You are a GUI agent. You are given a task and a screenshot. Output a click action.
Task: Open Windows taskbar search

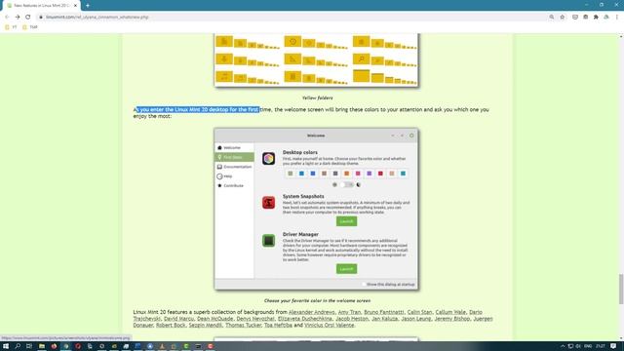[18, 346]
